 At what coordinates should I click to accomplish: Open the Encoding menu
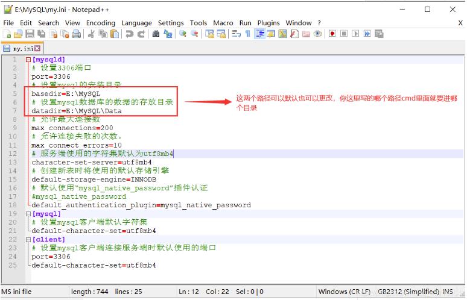tap(100, 23)
